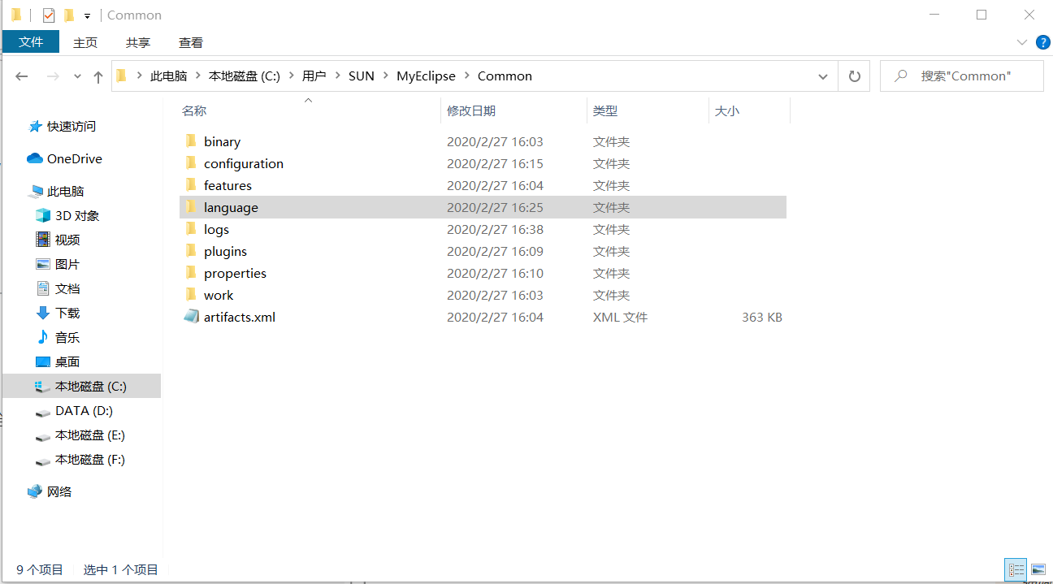Click plugins date 2020/2/27 16:09
Viewport: 1053px width, 584px height.
tap(495, 251)
